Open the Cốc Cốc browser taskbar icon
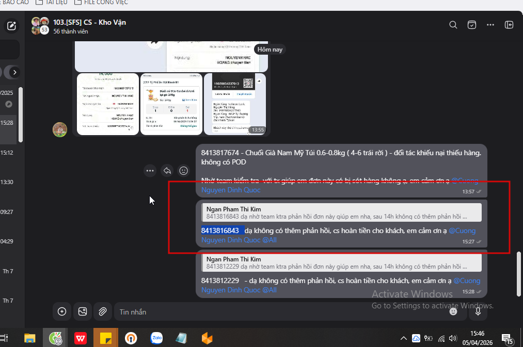523x347 pixels. 55,338
